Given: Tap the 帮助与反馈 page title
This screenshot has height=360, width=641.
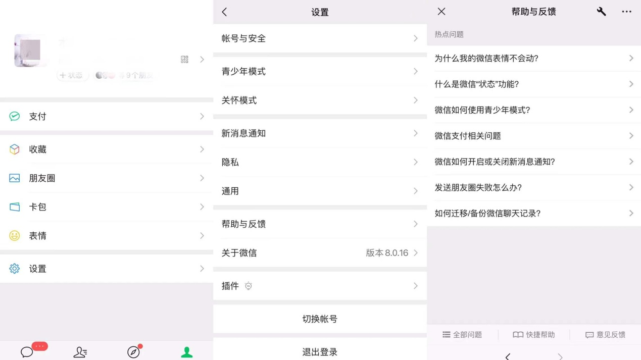Looking at the screenshot, I should 533,12.
